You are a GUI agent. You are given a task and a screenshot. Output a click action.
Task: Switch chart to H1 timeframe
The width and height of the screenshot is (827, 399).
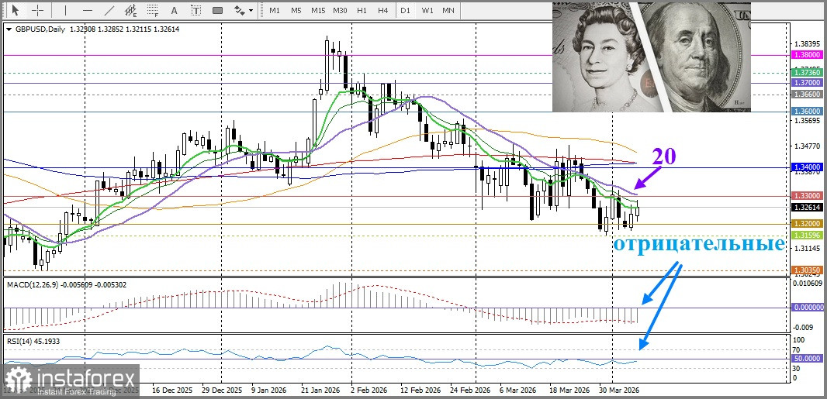click(x=362, y=10)
